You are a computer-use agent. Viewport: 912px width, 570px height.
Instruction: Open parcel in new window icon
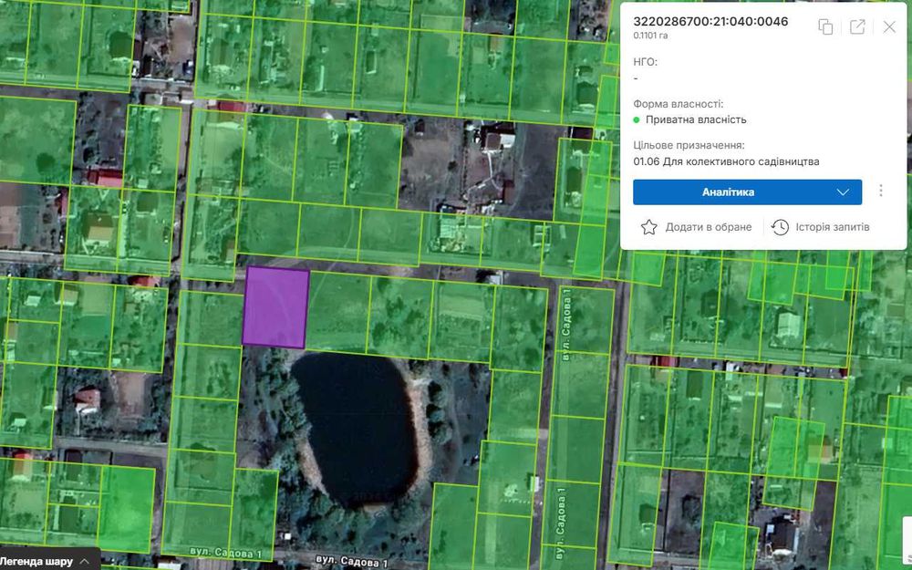point(857,26)
